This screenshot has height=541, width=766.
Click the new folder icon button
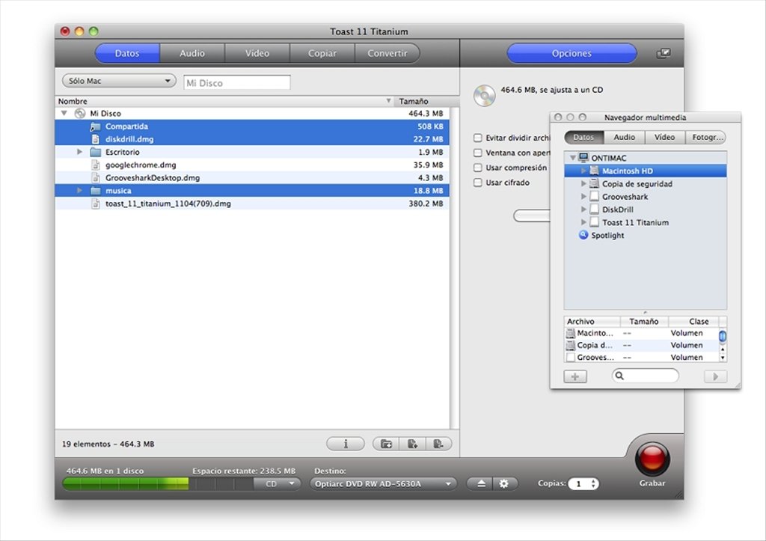point(386,444)
